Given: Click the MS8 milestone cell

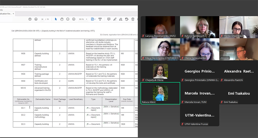Looking at the screenshot, I should [x=23, y=75].
